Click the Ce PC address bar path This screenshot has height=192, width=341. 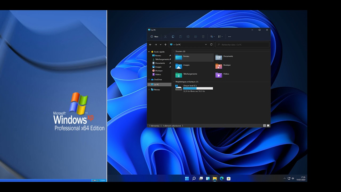pos(178,45)
